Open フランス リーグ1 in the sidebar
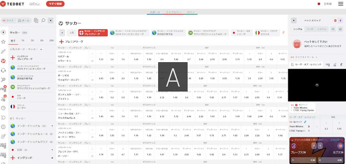346x164 pixels. click(32, 107)
